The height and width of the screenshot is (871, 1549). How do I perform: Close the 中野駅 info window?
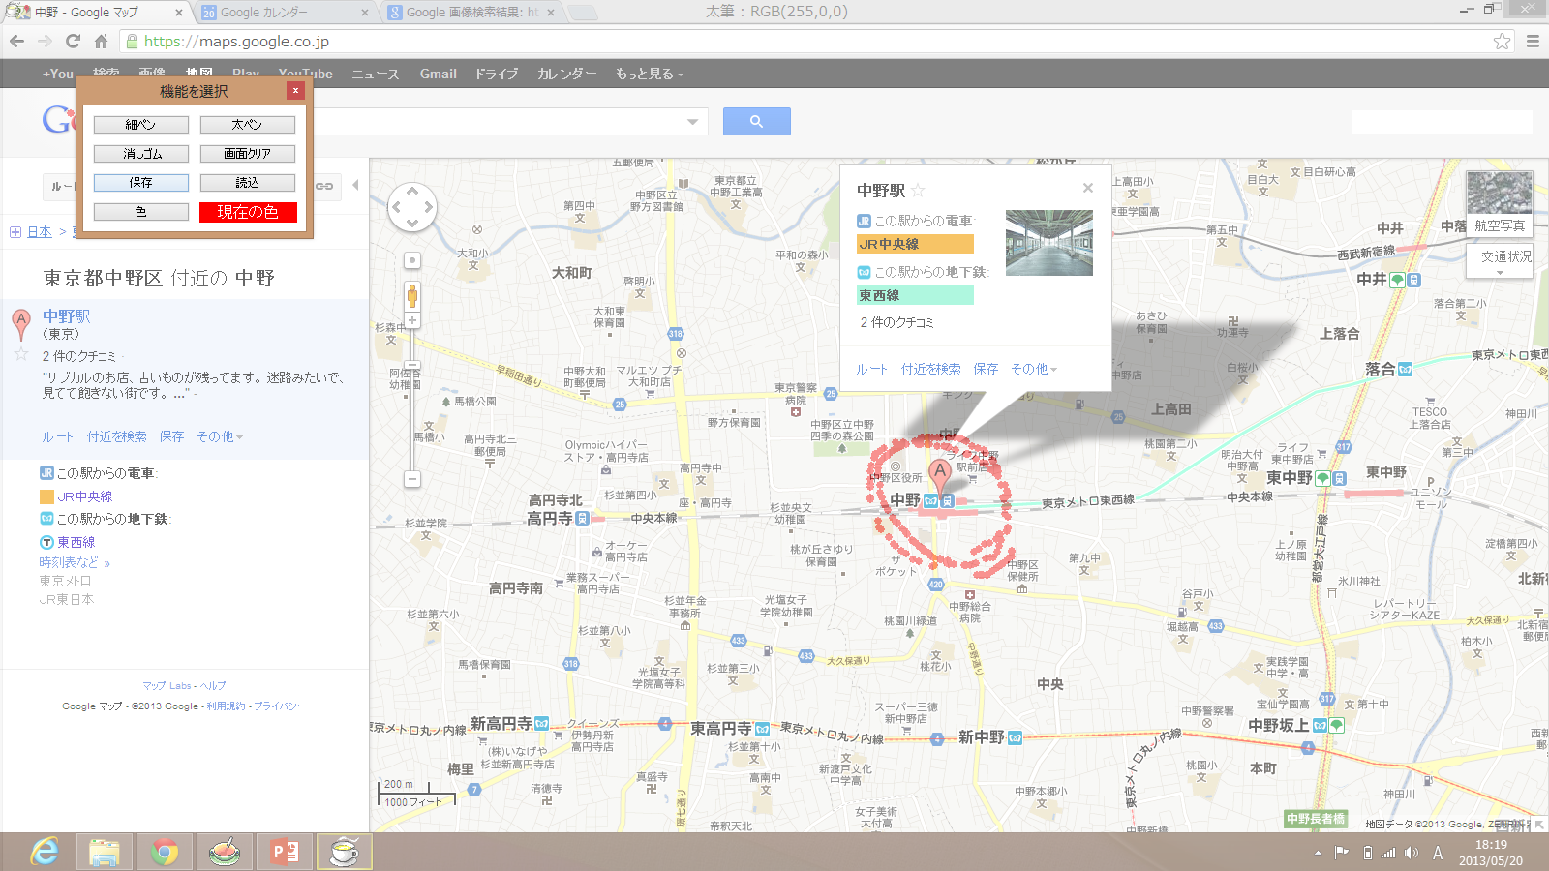[x=1088, y=188]
